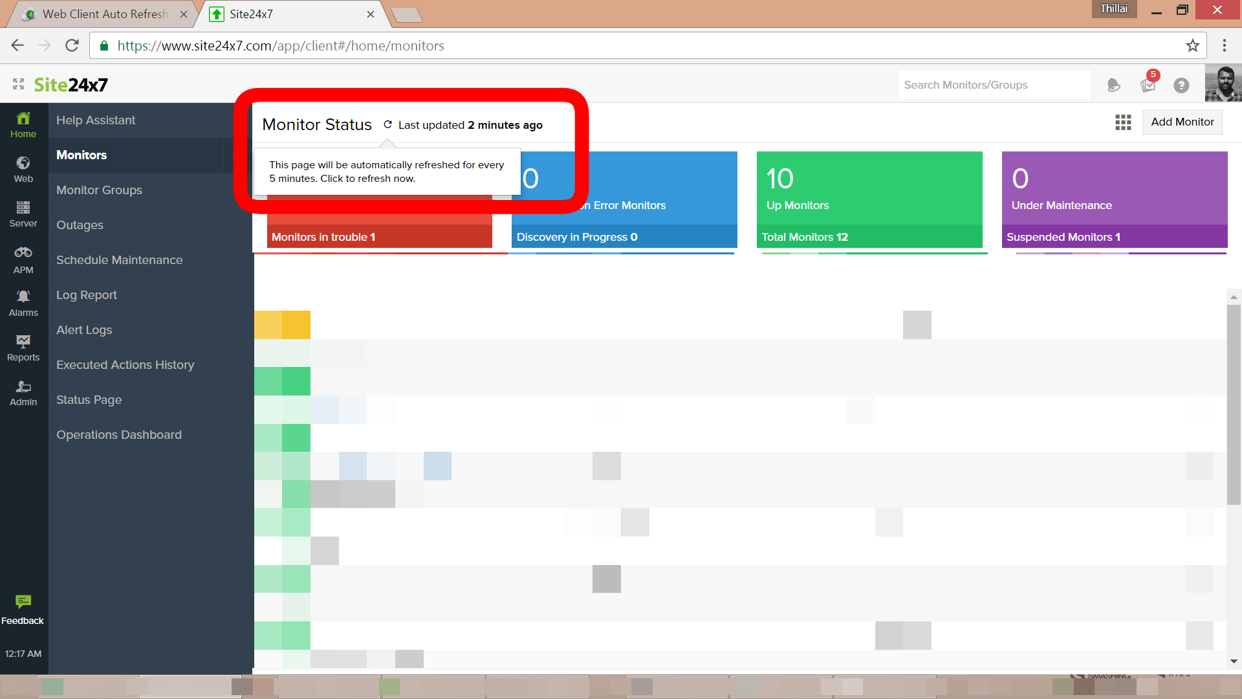Click the help question mark icon
Screen dimensions: 1242x699
1181,85
